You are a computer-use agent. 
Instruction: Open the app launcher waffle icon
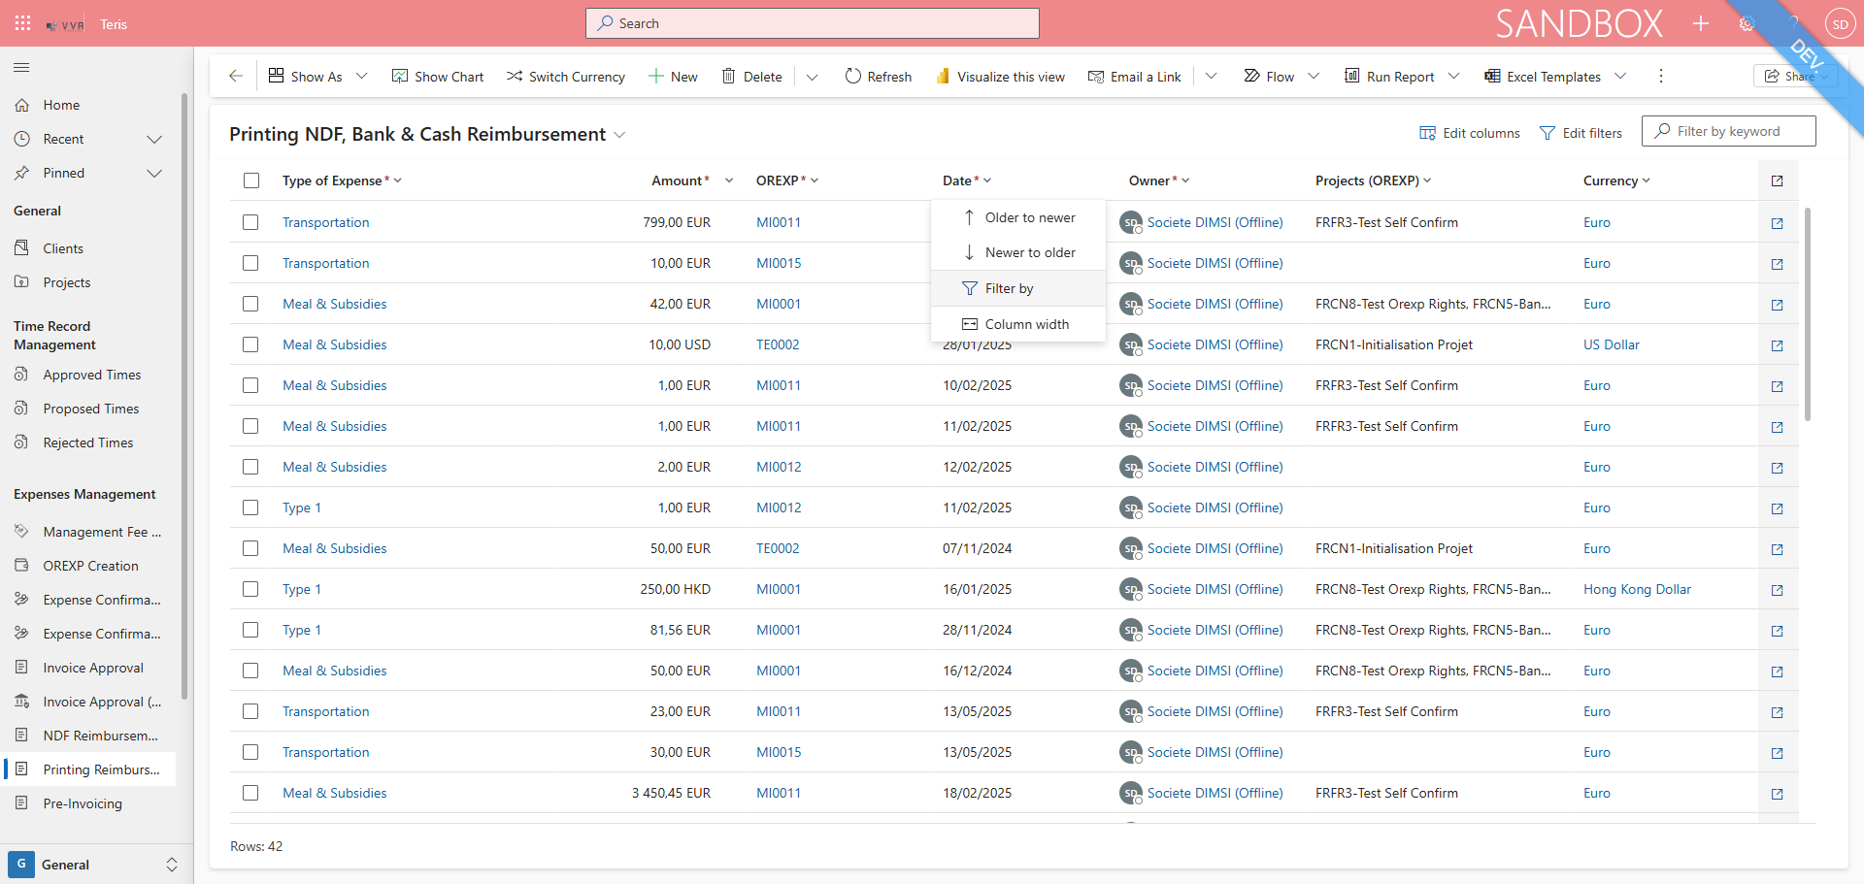tap(23, 23)
